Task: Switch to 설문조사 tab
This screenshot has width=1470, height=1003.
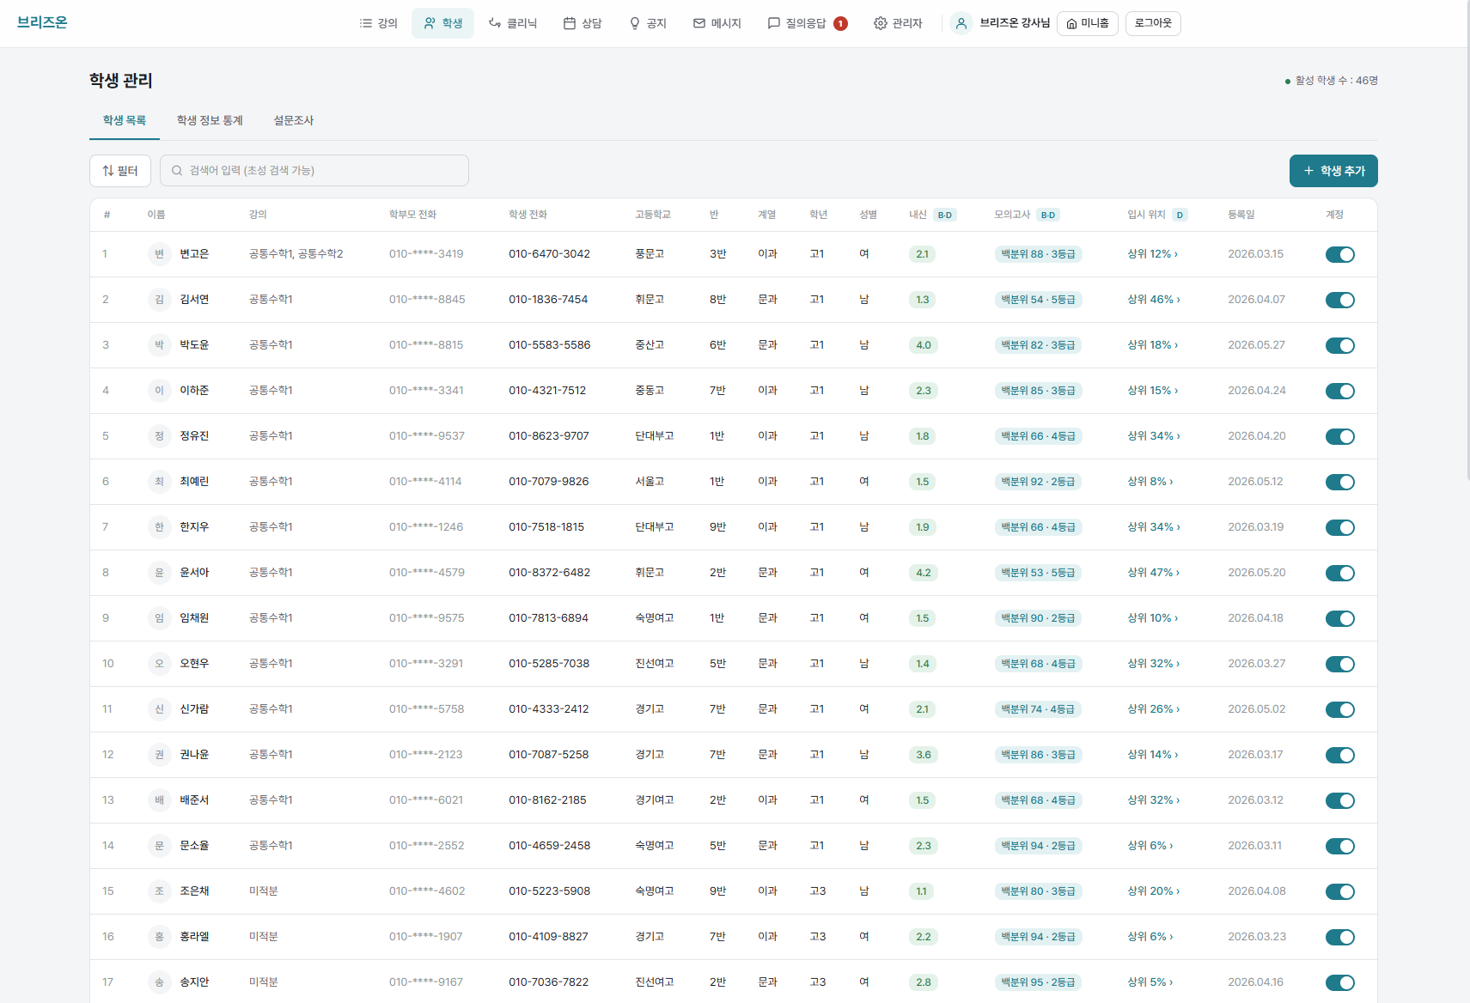Action: 293,120
